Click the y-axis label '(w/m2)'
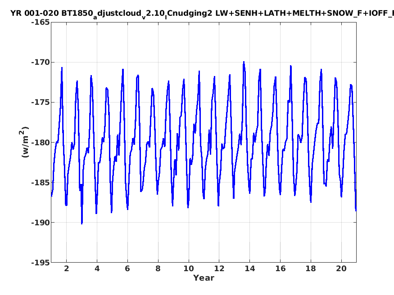The width and height of the screenshot is (394, 295). 24,142
